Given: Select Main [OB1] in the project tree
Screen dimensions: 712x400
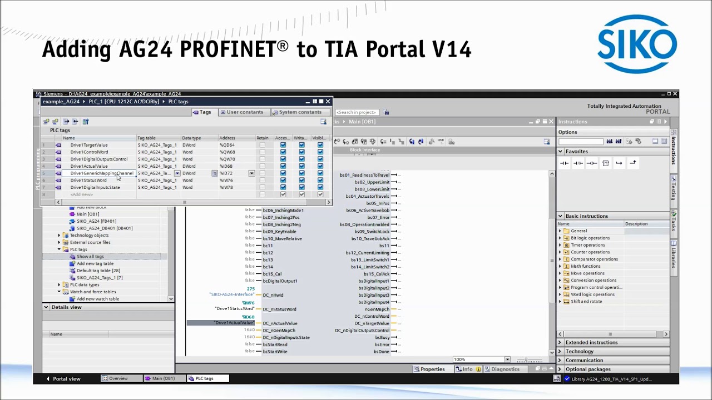Looking at the screenshot, I should [85, 214].
